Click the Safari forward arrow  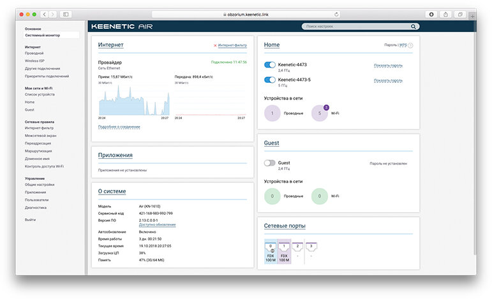(x=53, y=15)
